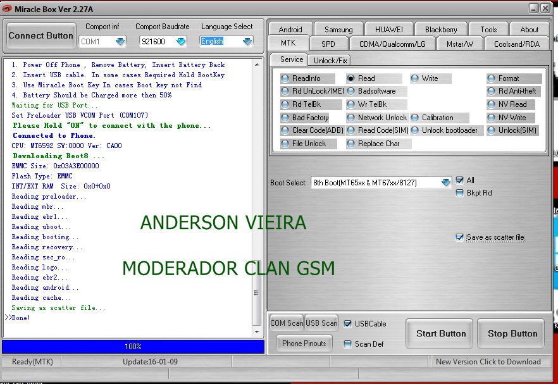Enable the Scan Def checkbox

(348, 344)
